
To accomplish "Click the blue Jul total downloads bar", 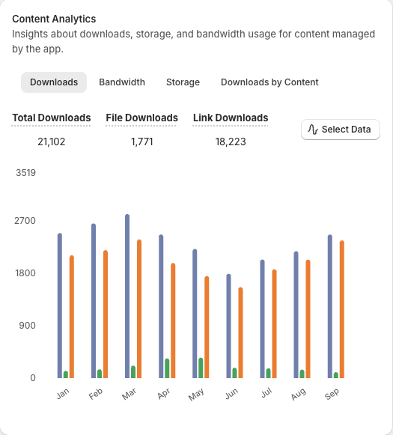I will pyautogui.click(x=262, y=319).
